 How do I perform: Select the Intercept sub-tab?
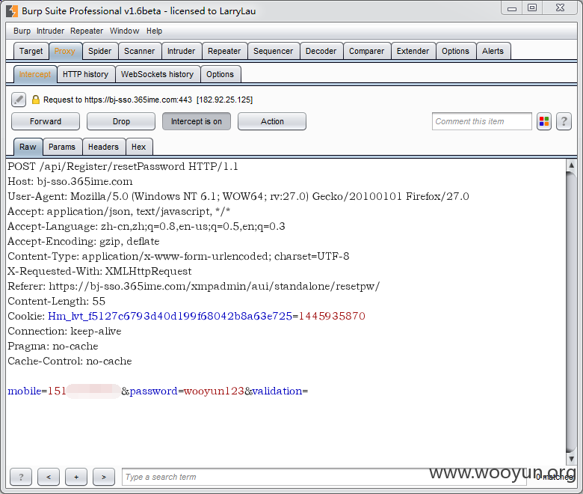click(x=35, y=74)
